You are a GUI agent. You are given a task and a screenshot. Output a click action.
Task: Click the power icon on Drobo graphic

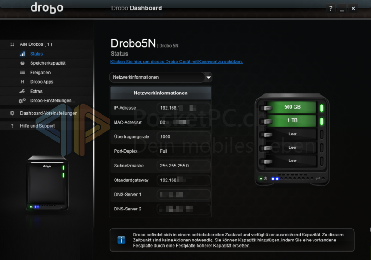click(x=265, y=179)
